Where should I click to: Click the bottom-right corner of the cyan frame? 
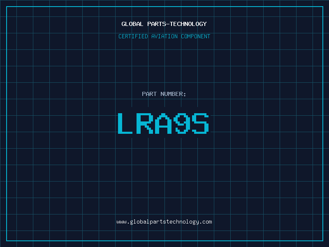[x=323, y=241]
